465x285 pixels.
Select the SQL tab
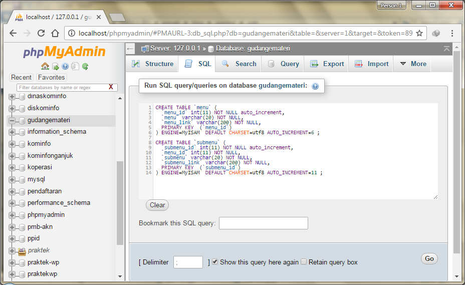197,64
